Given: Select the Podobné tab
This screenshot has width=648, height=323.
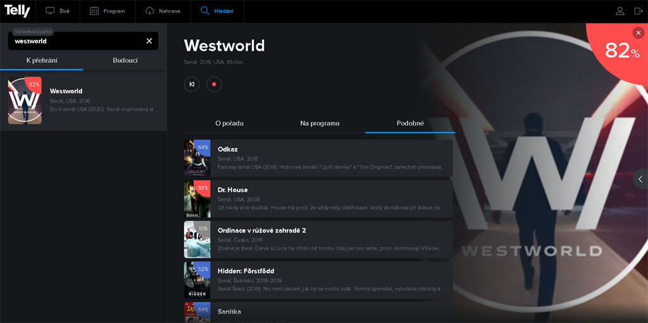Looking at the screenshot, I should click(410, 123).
